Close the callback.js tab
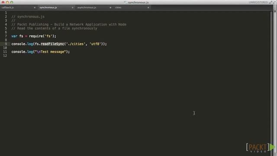Viewport: 277px width, 156px height. pyautogui.click(x=35, y=8)
